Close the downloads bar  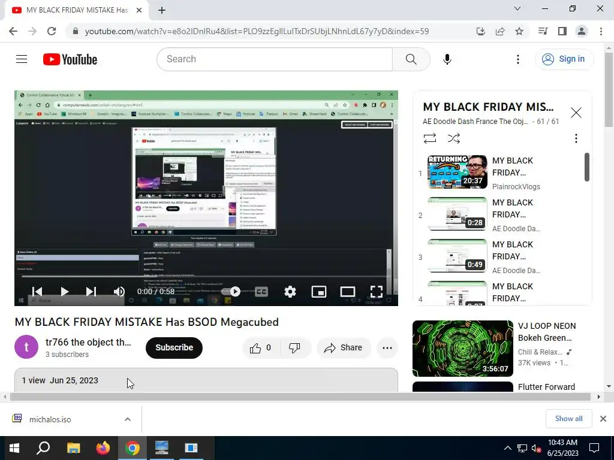[x=603, y=419]
